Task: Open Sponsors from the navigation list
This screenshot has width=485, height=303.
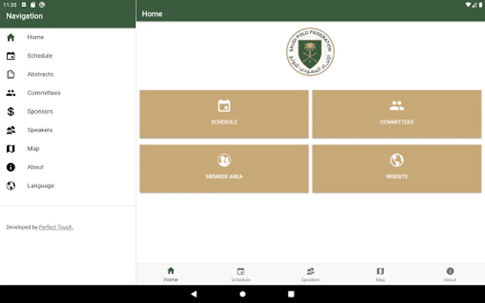Action: pos(68,111)
